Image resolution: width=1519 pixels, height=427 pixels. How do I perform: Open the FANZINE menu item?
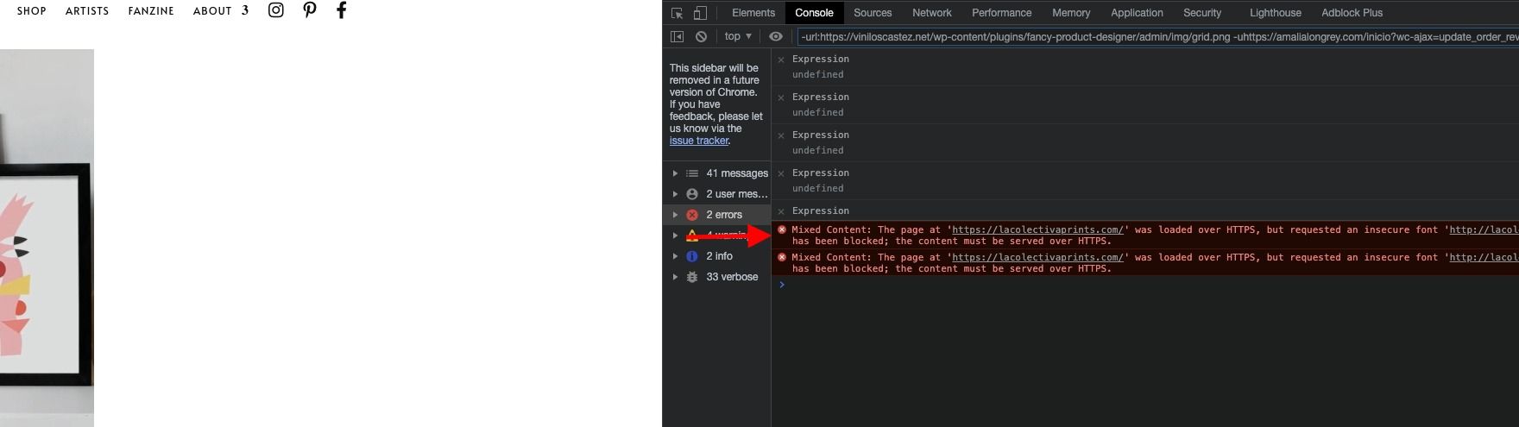click(151, 11)
